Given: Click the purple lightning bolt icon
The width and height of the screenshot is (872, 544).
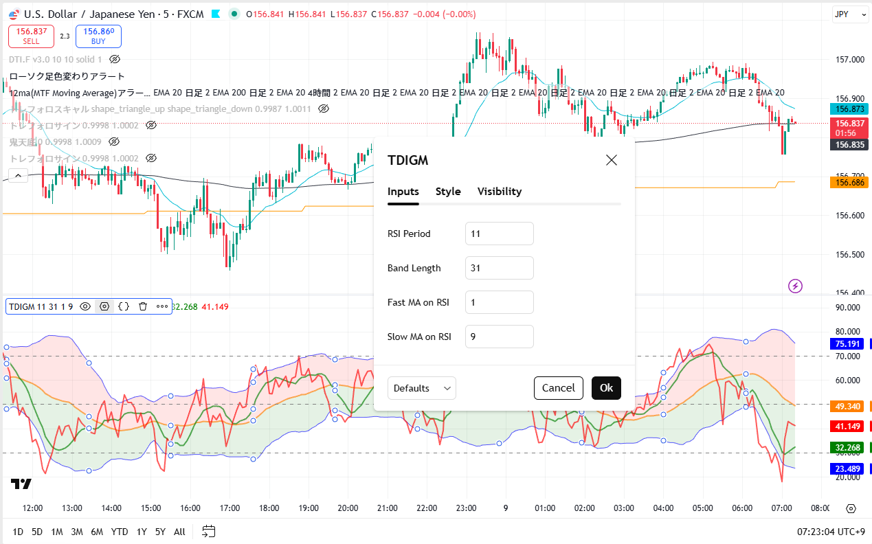Looking at the screenshot, I should point(795,286).
